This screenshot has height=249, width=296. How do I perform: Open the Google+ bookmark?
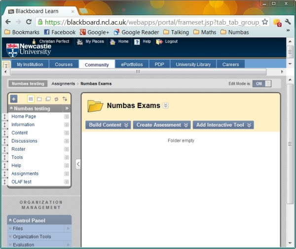[94, 32]
